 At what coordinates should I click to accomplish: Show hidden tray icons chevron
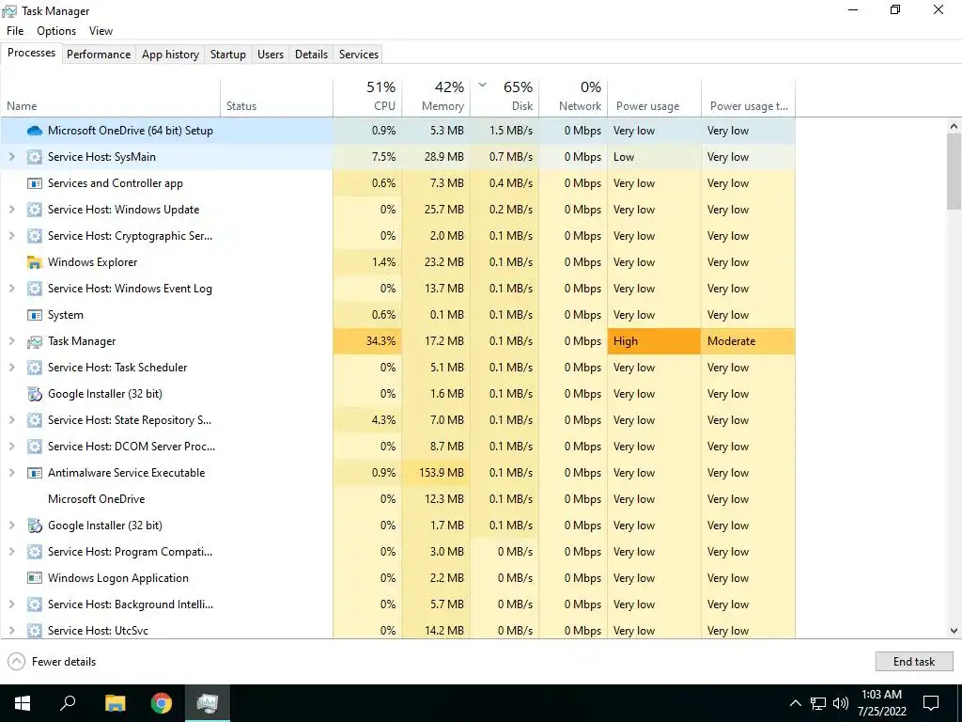pos(795,703)
